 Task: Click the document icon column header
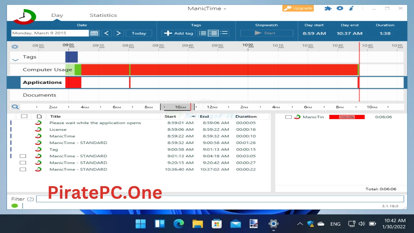click(39, 116)
